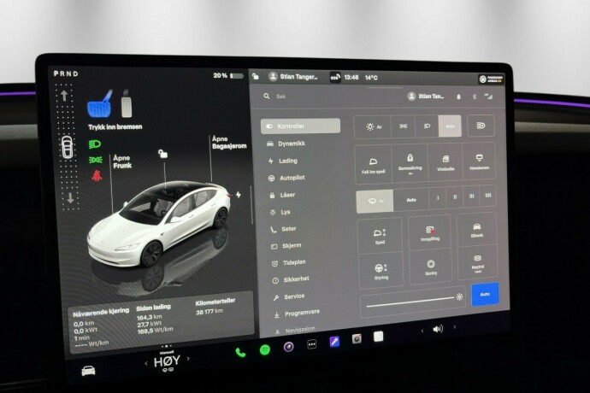The height and width of the screenshot is (393, 590).
Task: Open the Tidsplan menu
Action: (x=289, y=263)
